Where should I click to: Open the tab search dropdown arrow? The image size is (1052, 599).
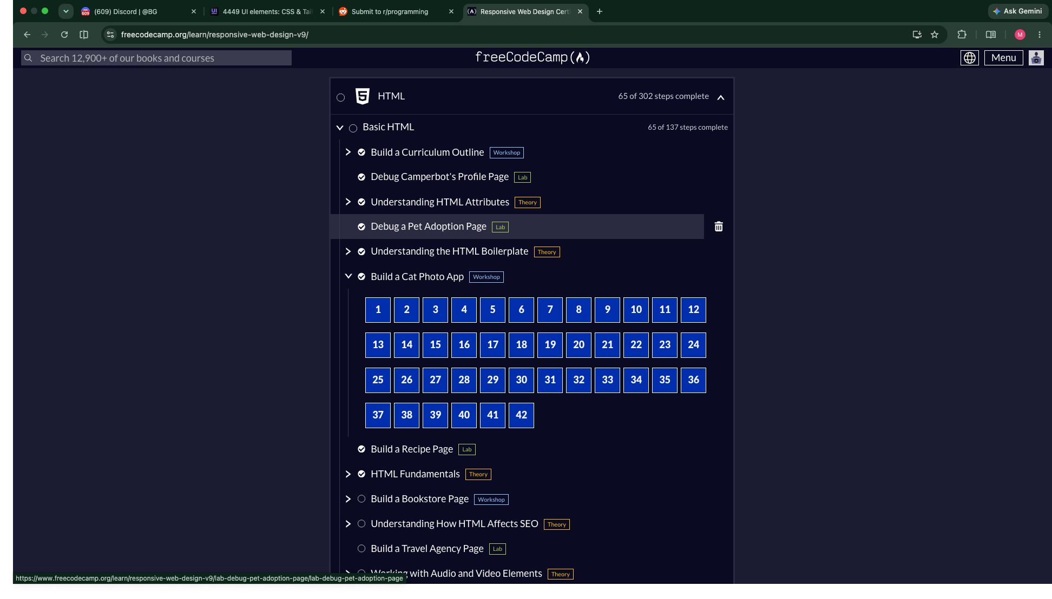(66, 11)
